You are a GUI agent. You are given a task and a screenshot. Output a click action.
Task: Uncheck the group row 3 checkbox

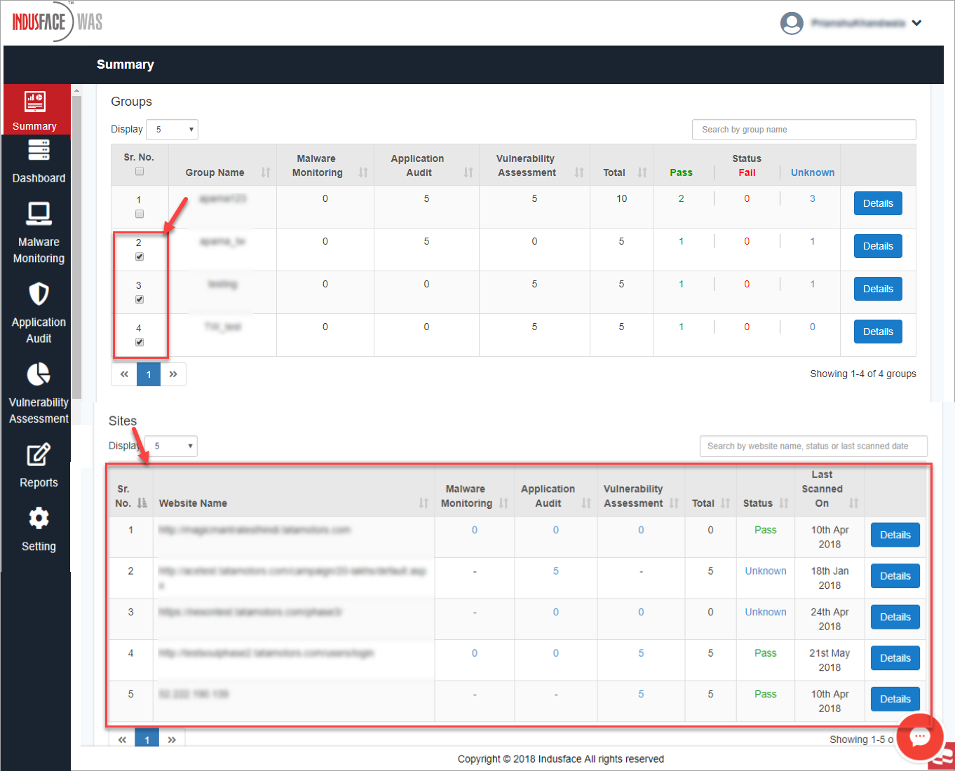[x=140, y=299]
